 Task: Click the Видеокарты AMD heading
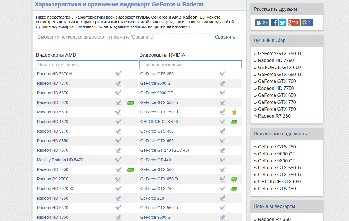coord(56,55)
